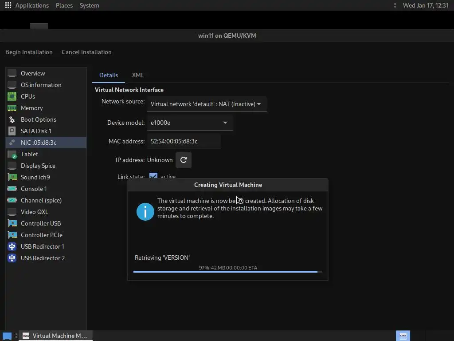Select the USB Redirector 2 icon
The width and height of the screenshot is (454, 341).
coord(12,258)
